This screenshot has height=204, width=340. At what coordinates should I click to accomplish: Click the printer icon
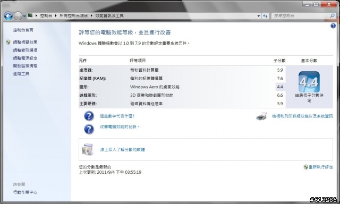coord(261,116)
